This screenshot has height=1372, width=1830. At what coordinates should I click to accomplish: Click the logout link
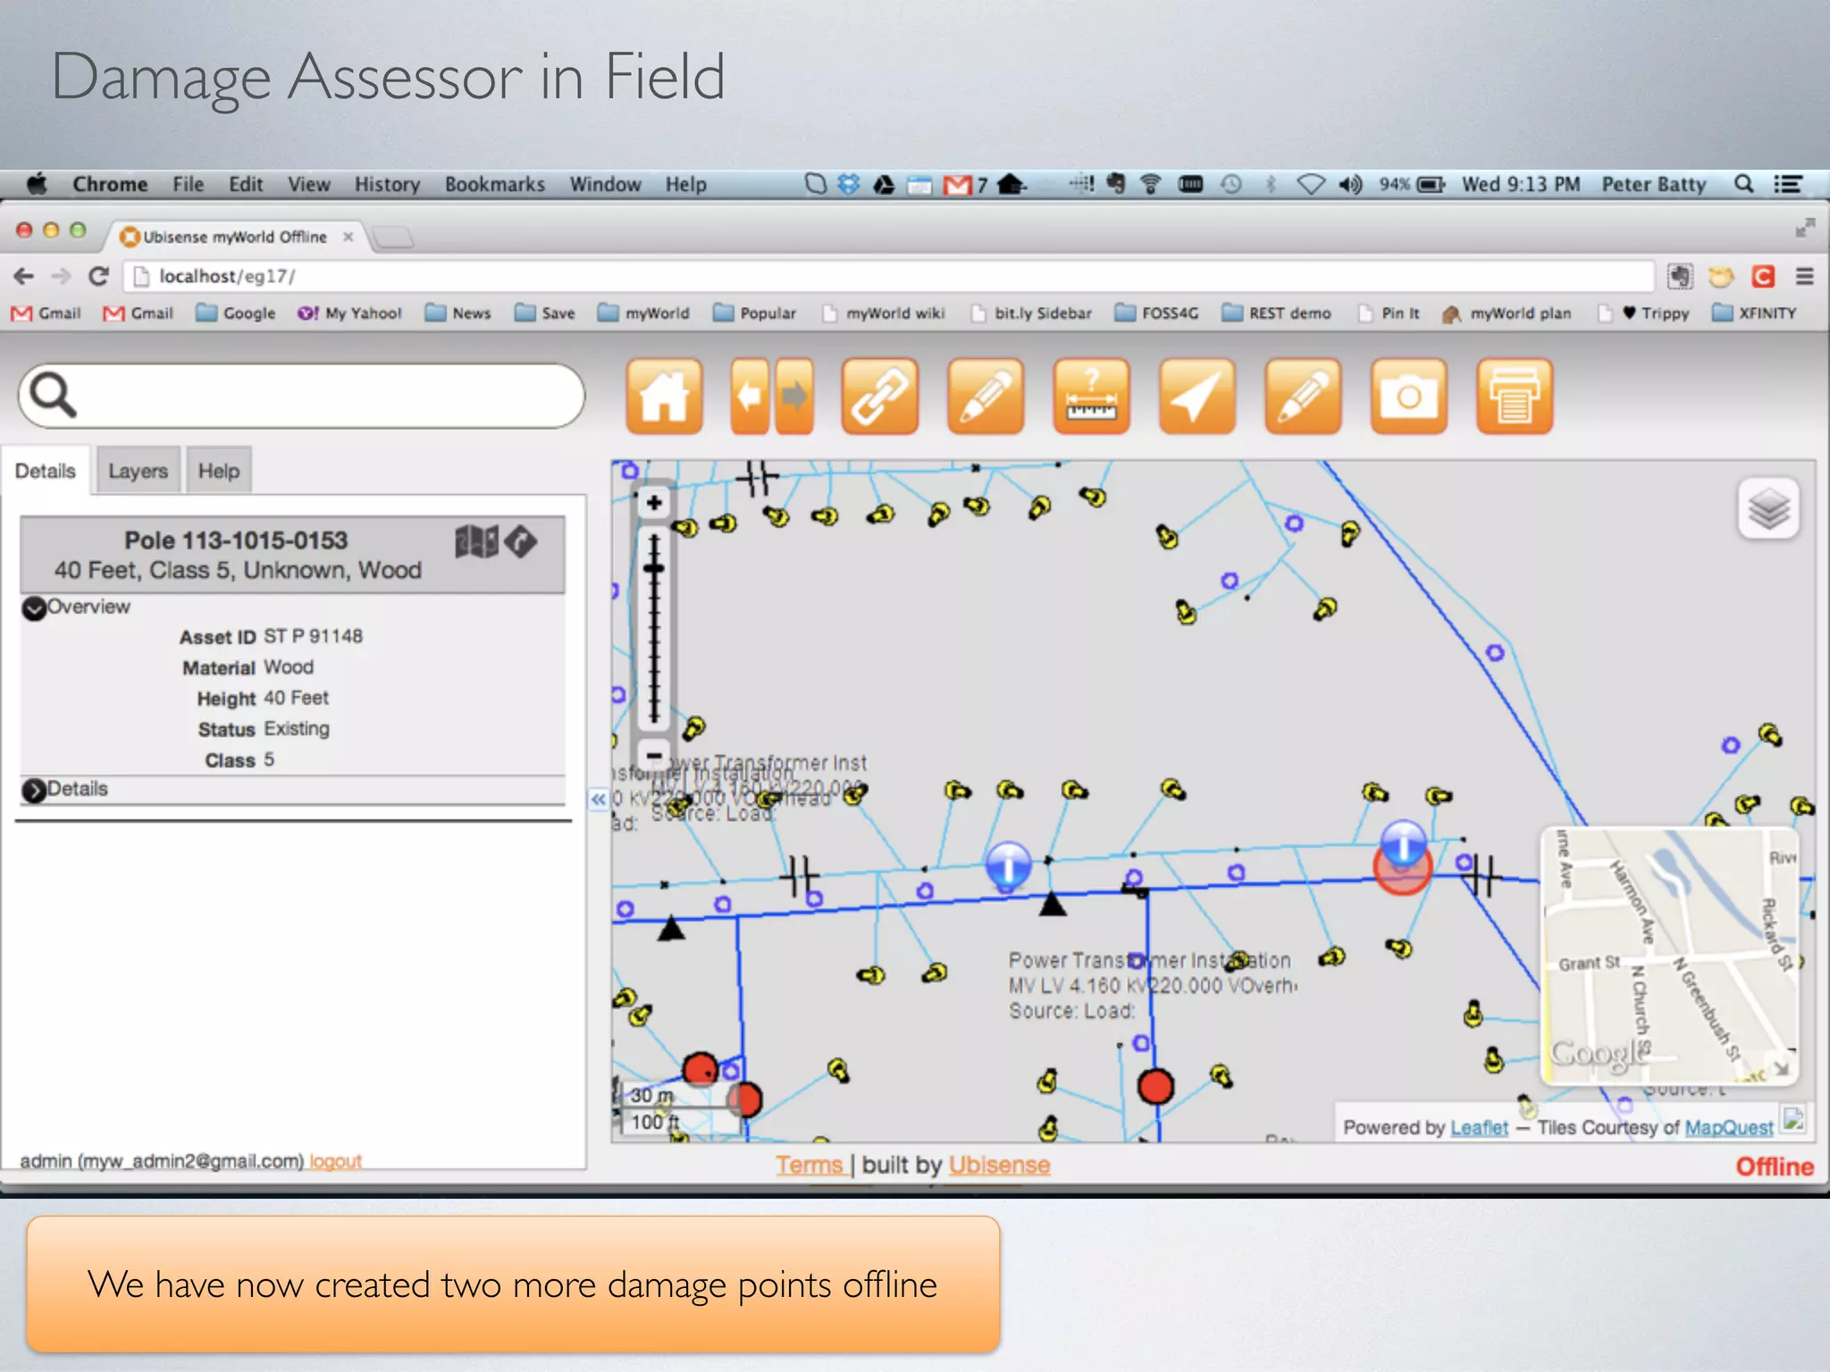[336, 1161]
